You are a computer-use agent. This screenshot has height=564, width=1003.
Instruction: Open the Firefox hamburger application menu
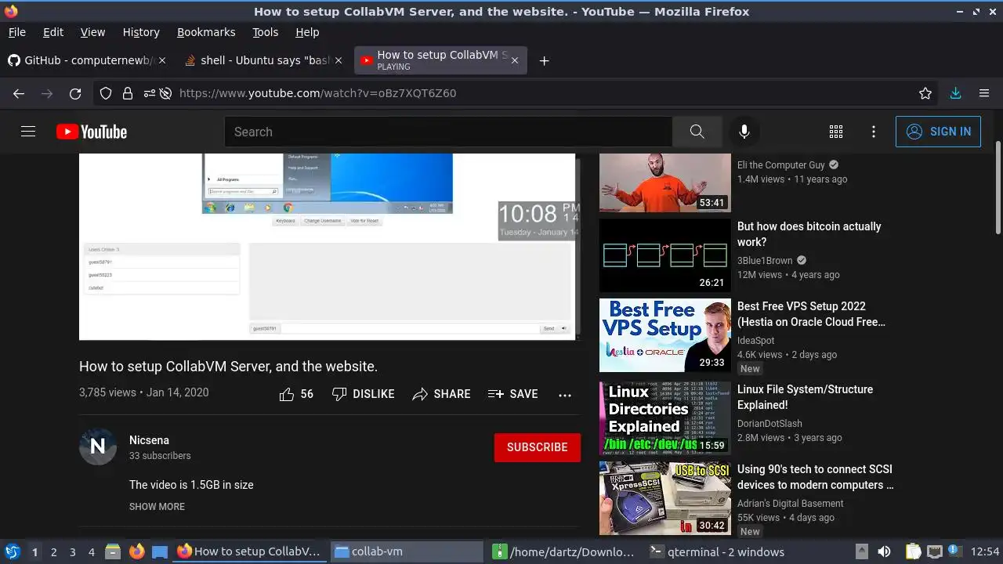coord(984,93)
